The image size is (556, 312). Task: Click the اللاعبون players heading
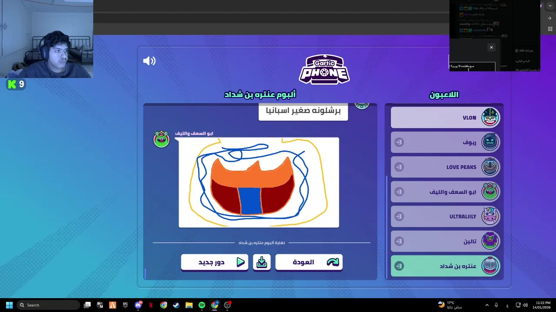tap(444, 94)
